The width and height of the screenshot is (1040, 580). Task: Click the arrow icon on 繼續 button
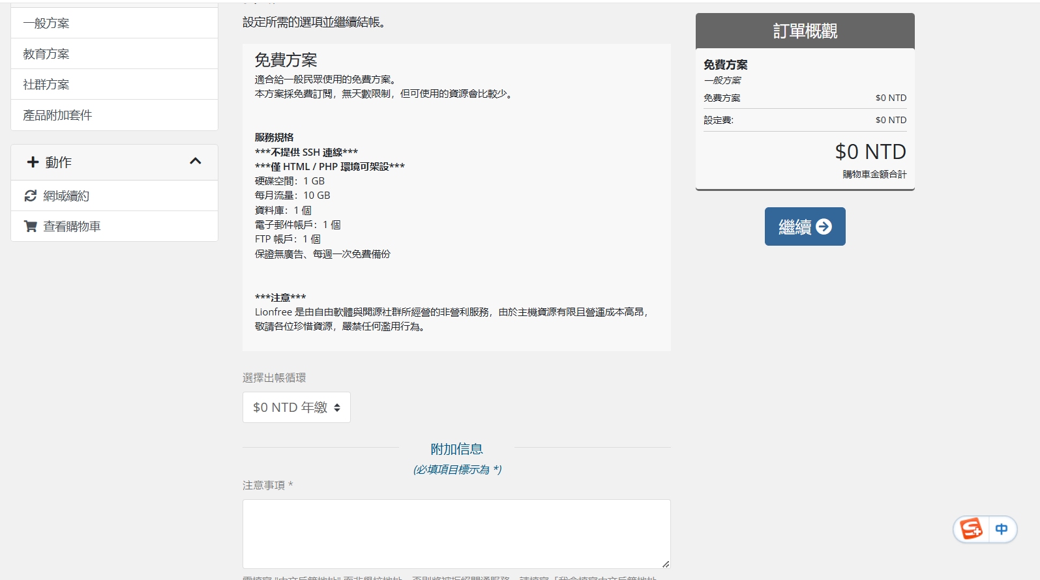(824, 226)
